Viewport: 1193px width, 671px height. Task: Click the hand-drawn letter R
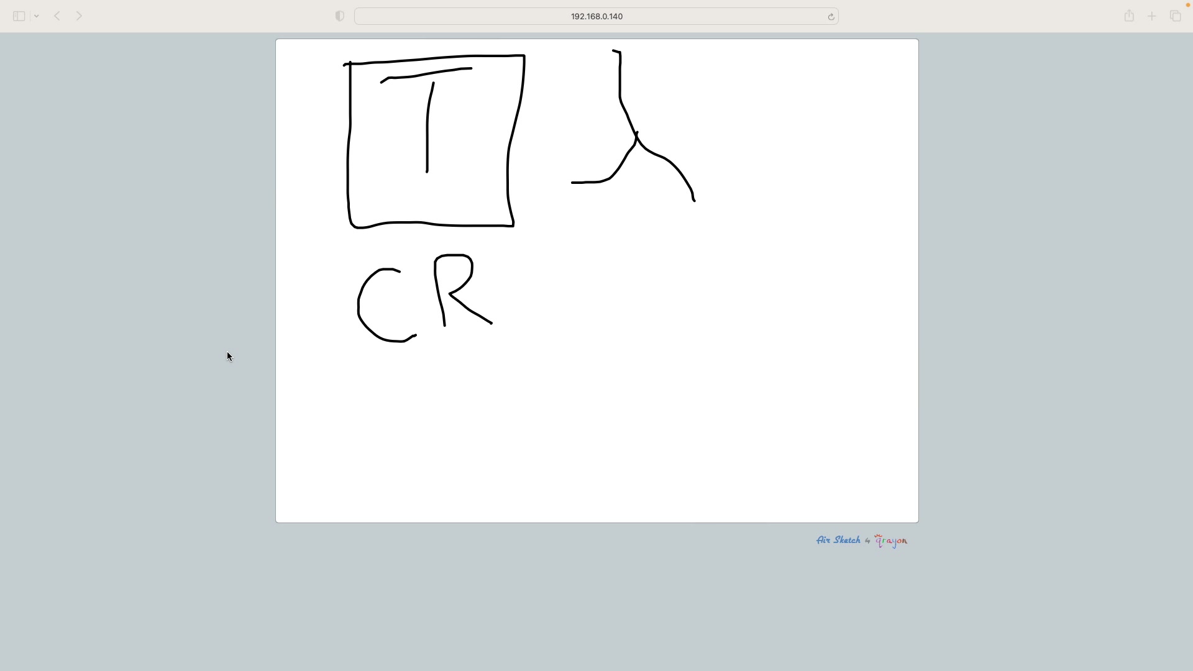click(x=439, y=292)
